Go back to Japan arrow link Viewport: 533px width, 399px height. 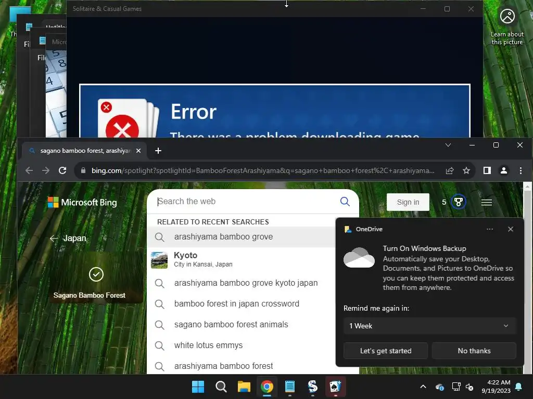pos(68,238)
